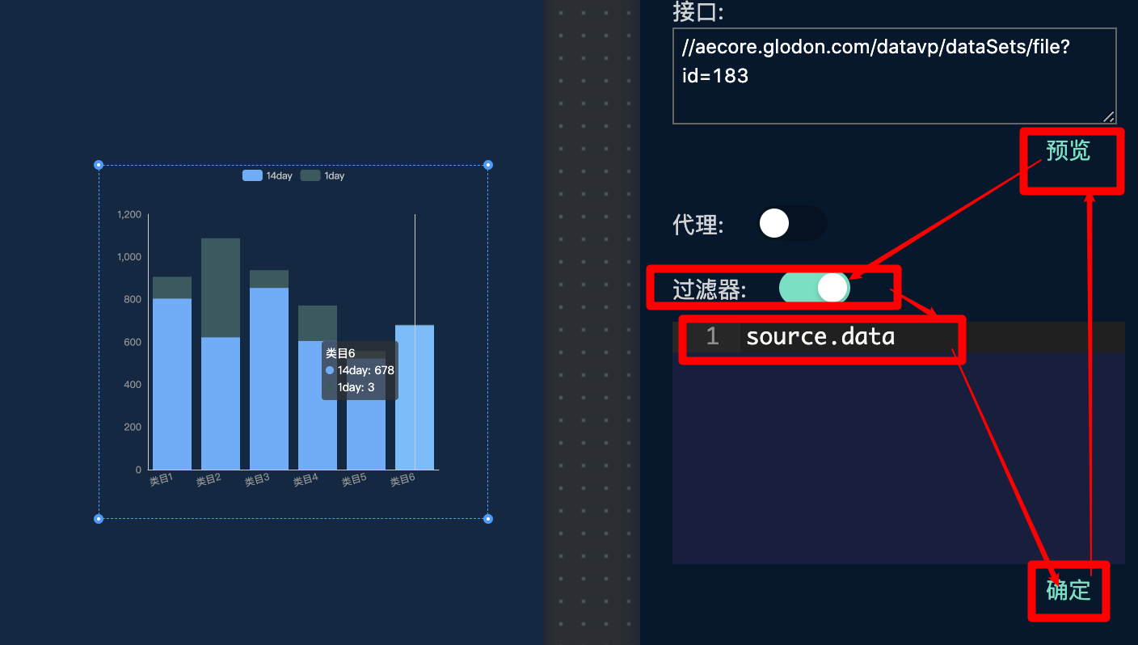Click the chart's bottom-left selection handle
This screenshot has height=645, width=1138.
(x=99, y=518)
